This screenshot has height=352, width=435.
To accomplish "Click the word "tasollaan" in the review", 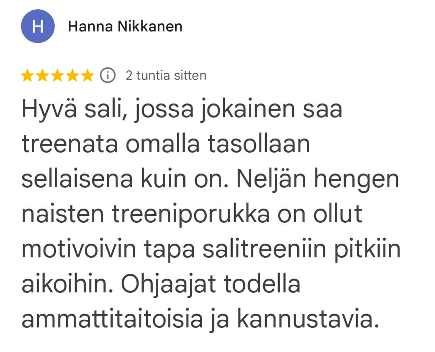I will tap(258, 144).
